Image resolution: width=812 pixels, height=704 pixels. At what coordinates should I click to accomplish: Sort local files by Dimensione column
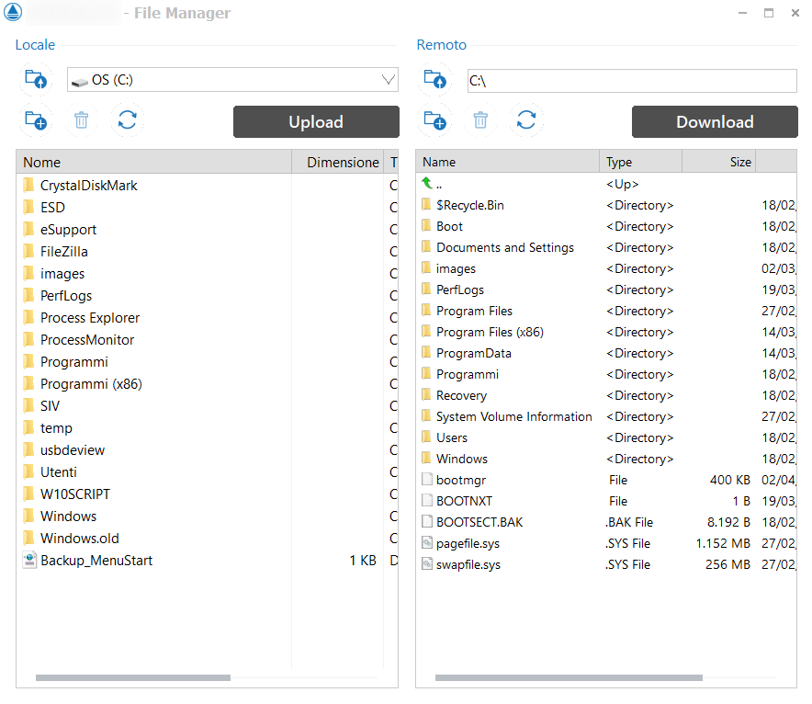[338, 162]
